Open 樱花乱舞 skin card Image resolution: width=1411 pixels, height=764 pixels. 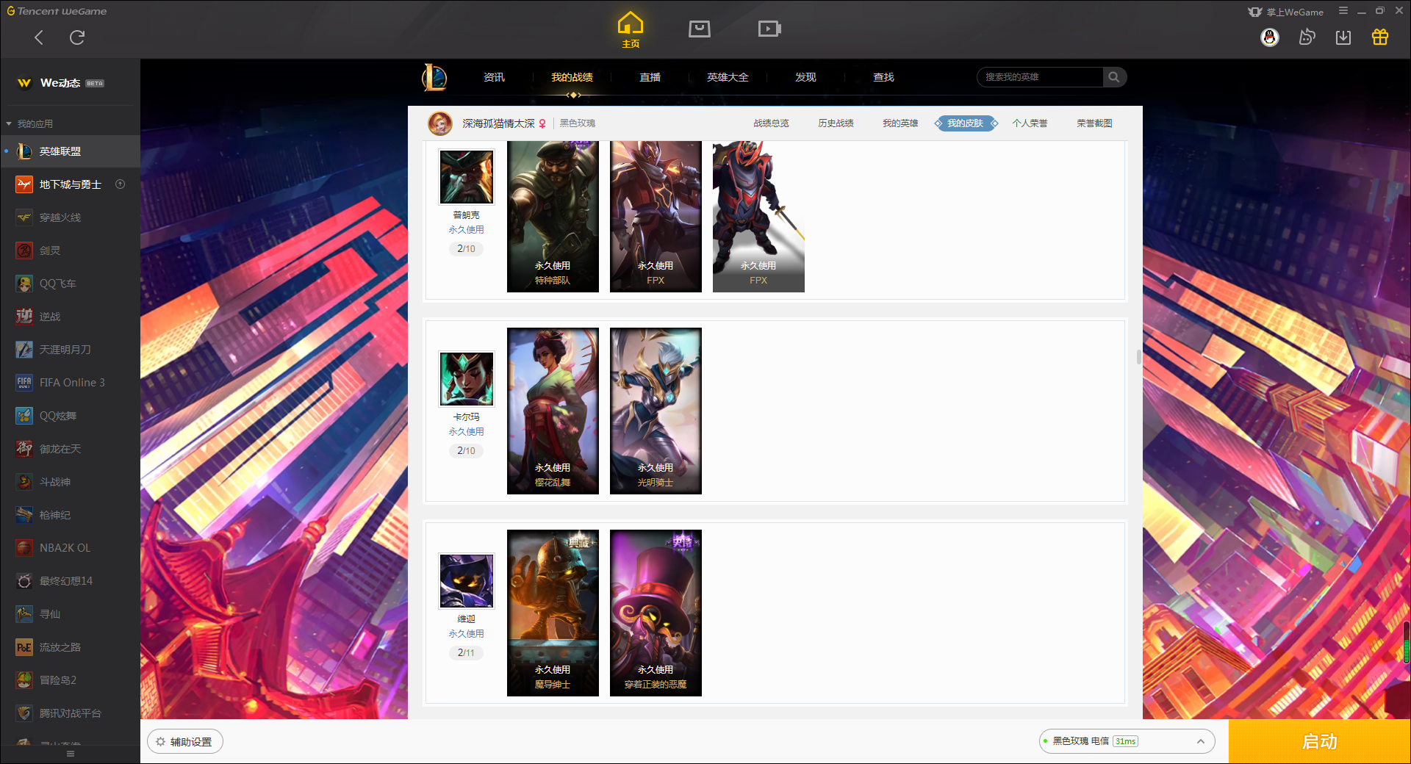(553, 411)
